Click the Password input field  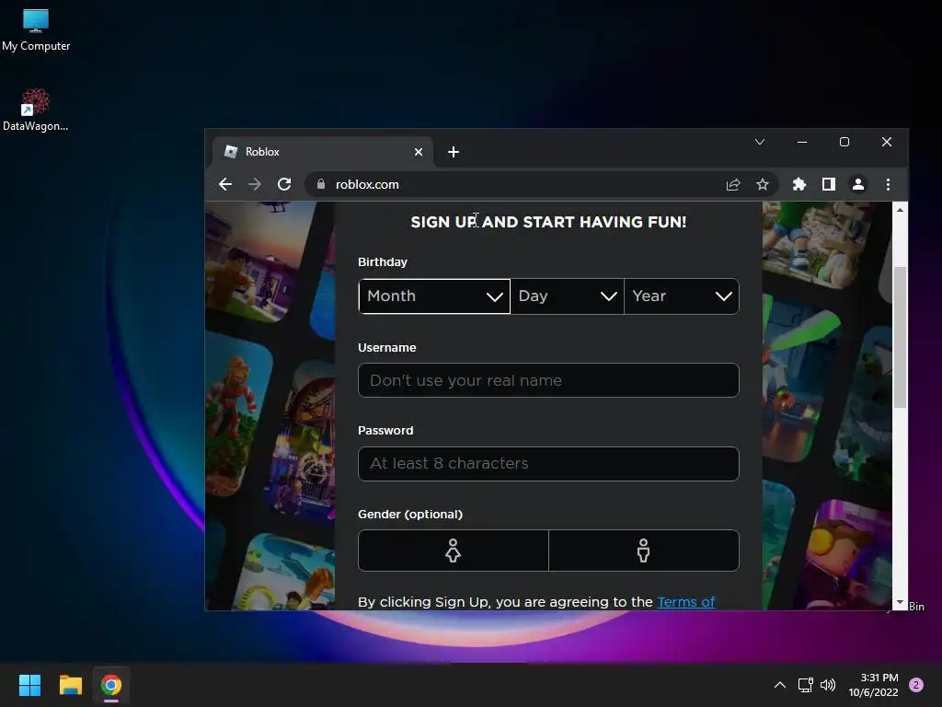pyautogui.click(x=548, y=464)
